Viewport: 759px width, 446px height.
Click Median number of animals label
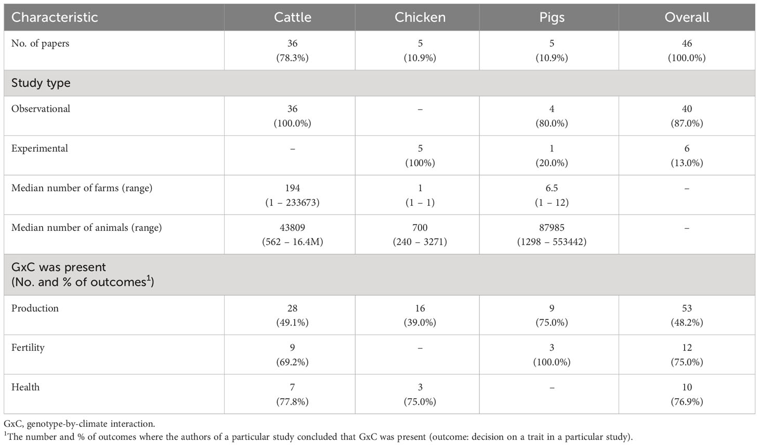click(x=86, y=228)
